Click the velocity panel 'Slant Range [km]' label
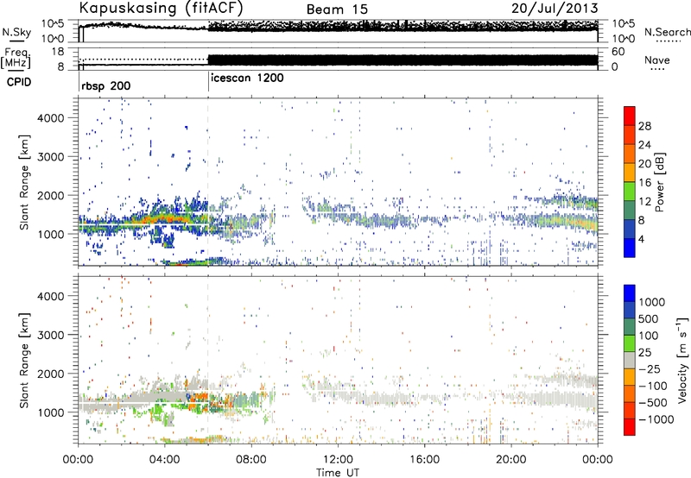691x478 pixels. tap(24, 361)
